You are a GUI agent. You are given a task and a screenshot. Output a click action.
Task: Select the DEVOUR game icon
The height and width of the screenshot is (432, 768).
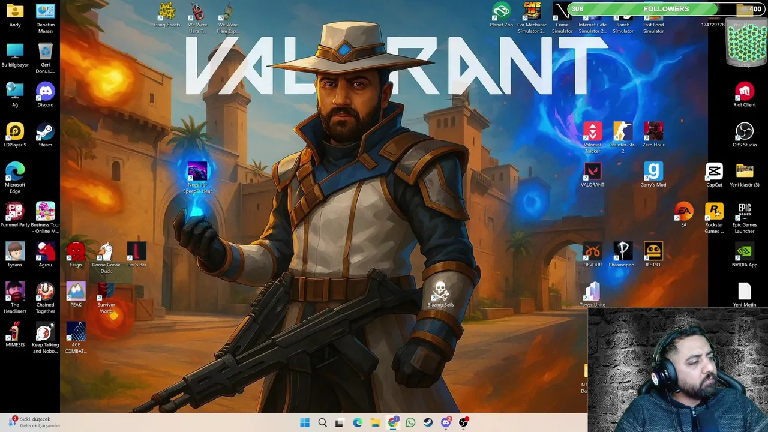592,256
